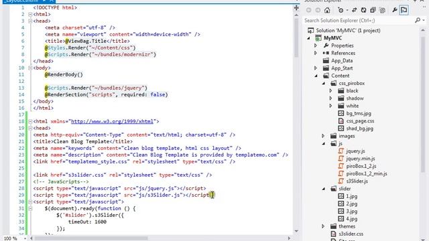Click the References node icon
Image resolution: width=429 pixels, height=241 pixels.
click(326, 53)
